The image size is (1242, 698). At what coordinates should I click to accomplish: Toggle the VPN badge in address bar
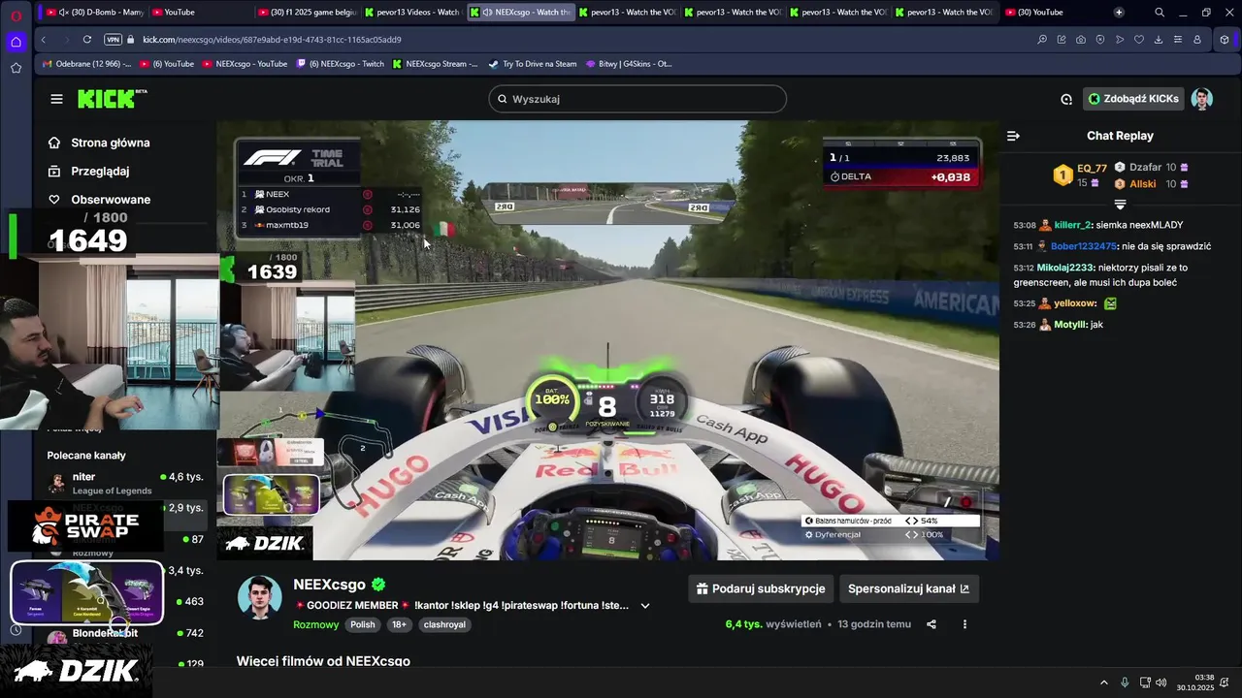coord(113,40)
